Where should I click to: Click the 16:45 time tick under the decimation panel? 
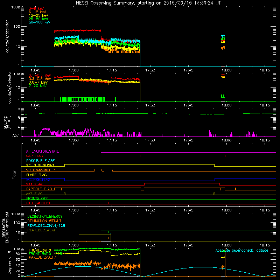tap(35, 245)
